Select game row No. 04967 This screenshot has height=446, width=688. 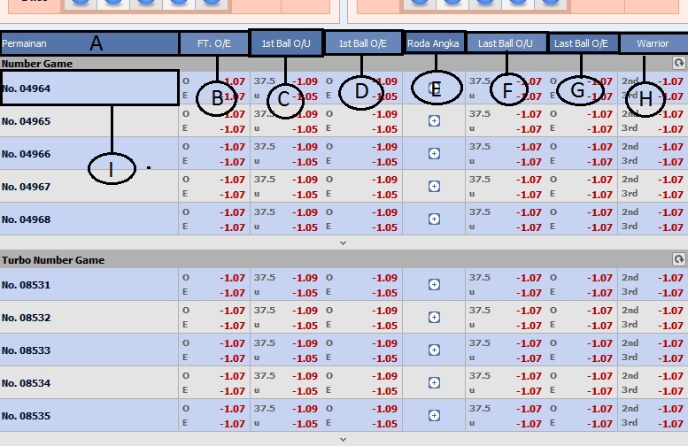[x=27, y=187]
